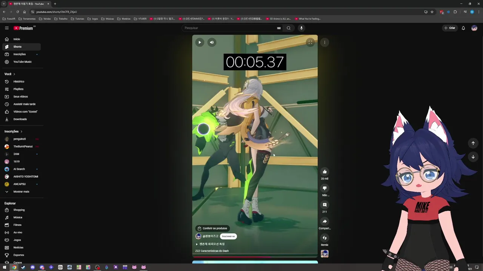The height and width of the screenshot is (271, 483).
Task: Expand the Inscrições section header chevron
Action: [22, 131]
